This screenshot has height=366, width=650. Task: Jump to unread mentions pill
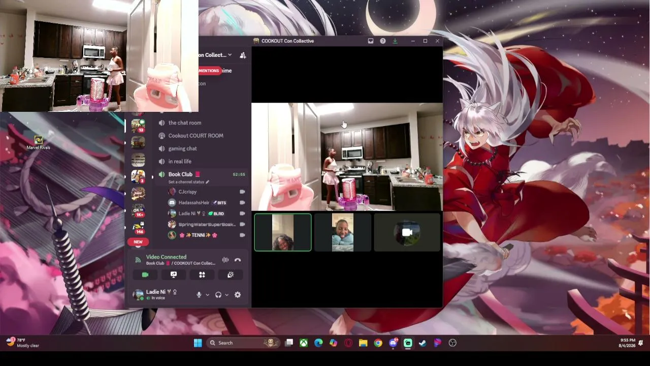coord(209,71)
